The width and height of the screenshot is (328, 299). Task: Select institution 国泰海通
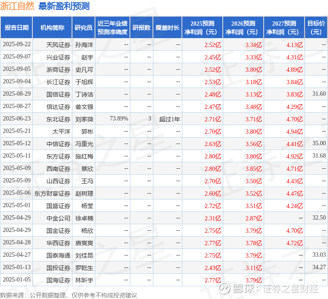click(x=58, y=255)
